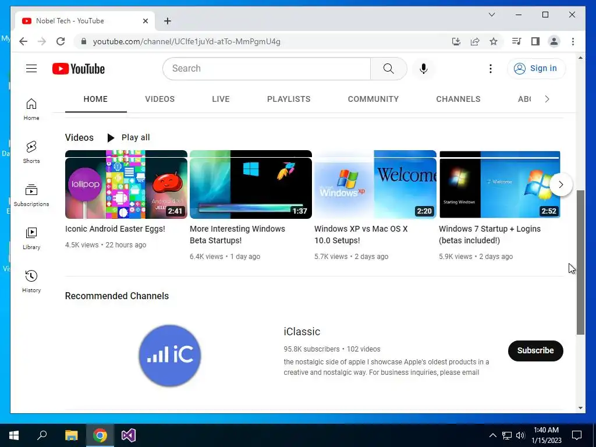The width and height of the screenshot is (596, 447).
Task: Switch to the VIDEOS tab
Action: point(159,99)
